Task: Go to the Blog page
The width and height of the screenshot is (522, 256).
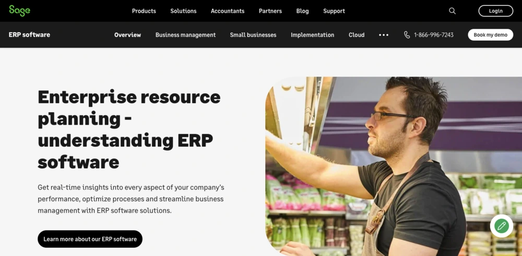Action: 302,11
